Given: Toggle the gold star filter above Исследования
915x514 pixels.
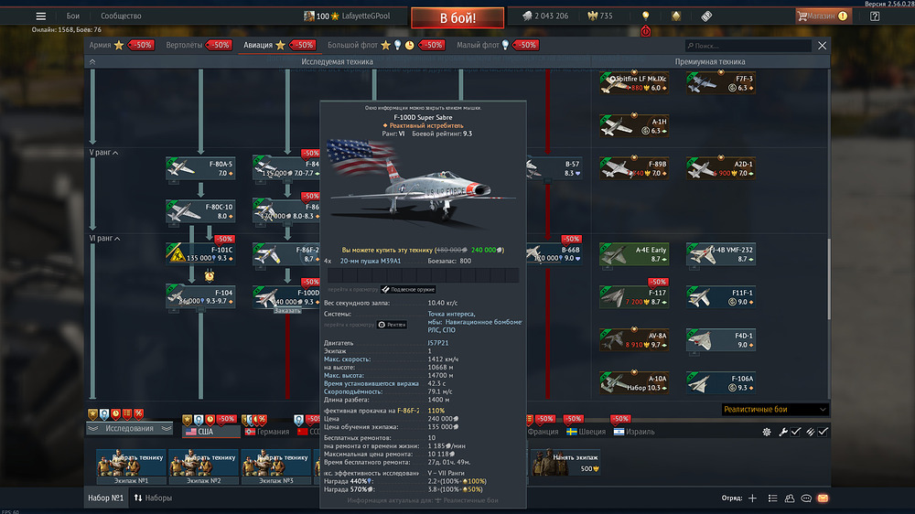Looking at the screenshot, I should pos(92,414).
